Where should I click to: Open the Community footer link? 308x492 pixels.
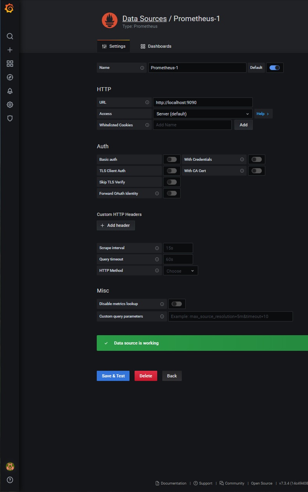click(232, 483)
